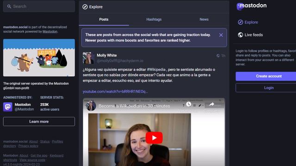
Task: Click the server welcome banner image
Action: click(39, 58)
